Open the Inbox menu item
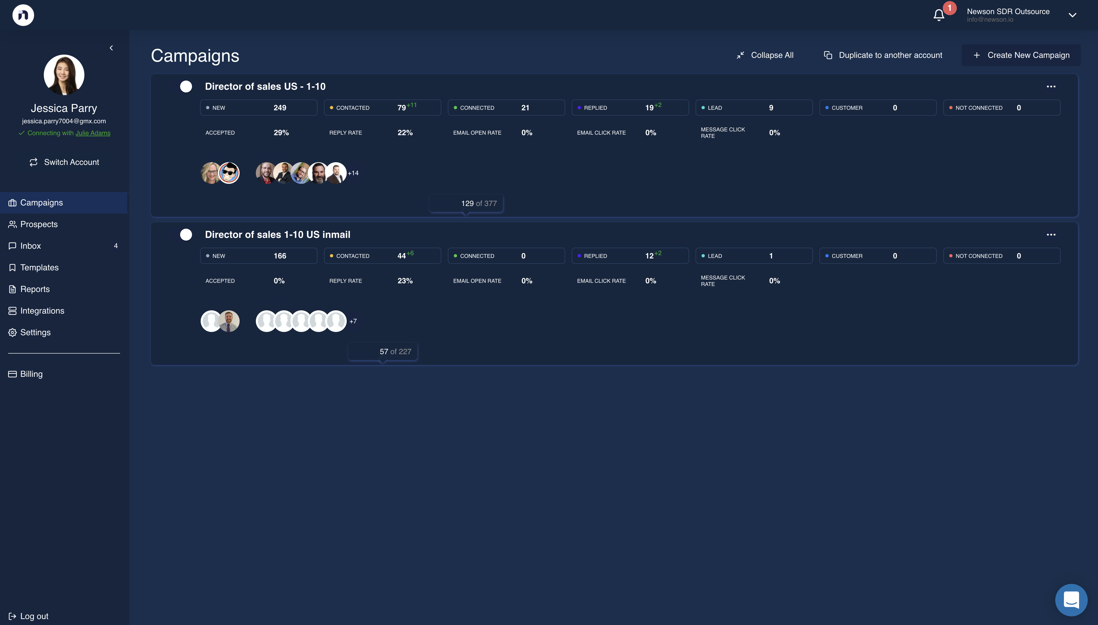This screenshot has height=625, width=1098. pyautogui.click(x=31, y=246)
